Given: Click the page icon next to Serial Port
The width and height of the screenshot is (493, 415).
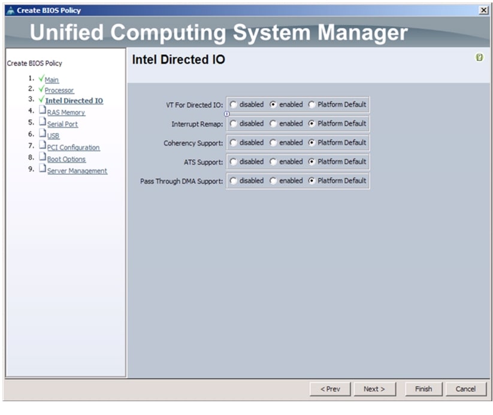Looking at the screenshot, I should pyautogui.click(x=43, y=122).
